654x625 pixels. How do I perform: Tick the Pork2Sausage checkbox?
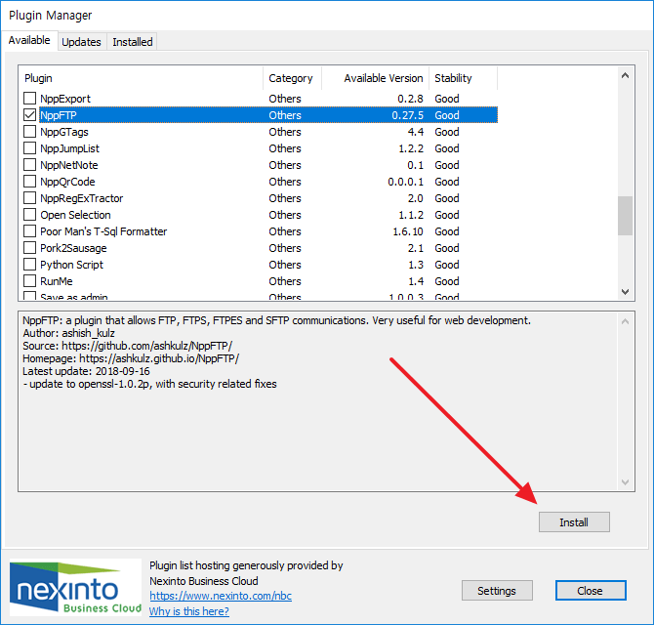tap(29, 248)
